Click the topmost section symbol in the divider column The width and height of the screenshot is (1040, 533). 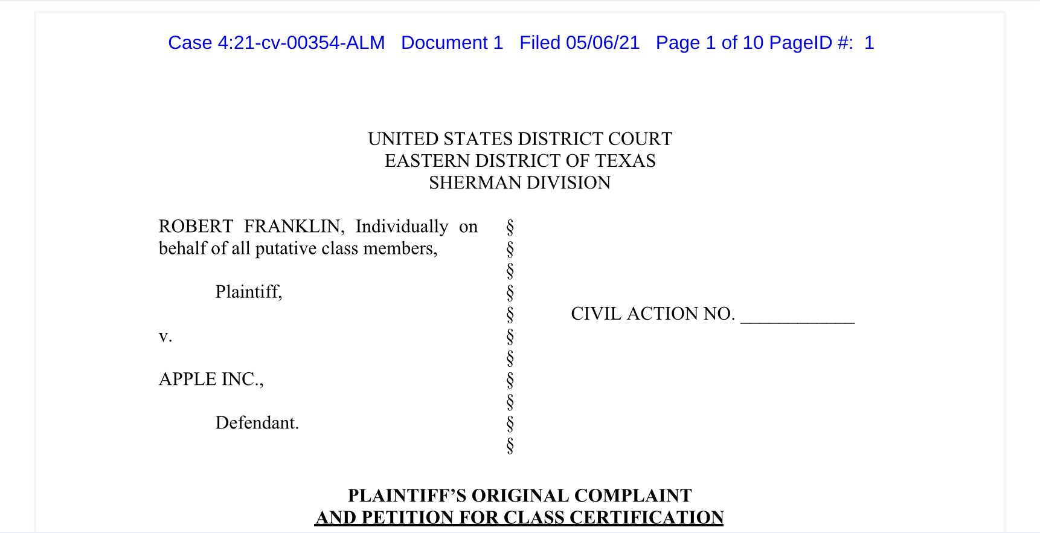(x=510, y=227)
